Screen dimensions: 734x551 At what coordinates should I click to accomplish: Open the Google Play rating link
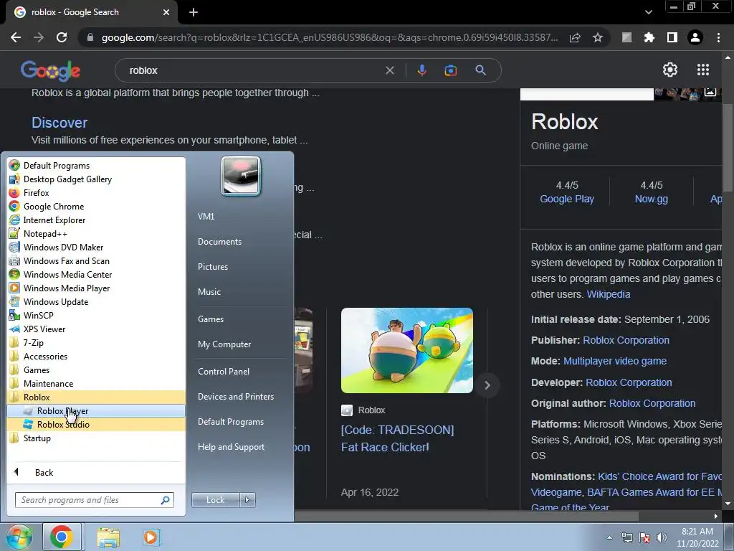click(x=567, y=199)
